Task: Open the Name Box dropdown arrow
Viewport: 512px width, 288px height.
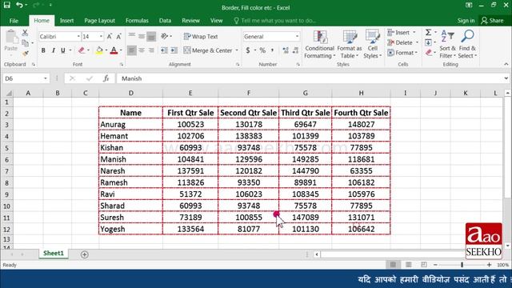Action: tap(46, 78)
